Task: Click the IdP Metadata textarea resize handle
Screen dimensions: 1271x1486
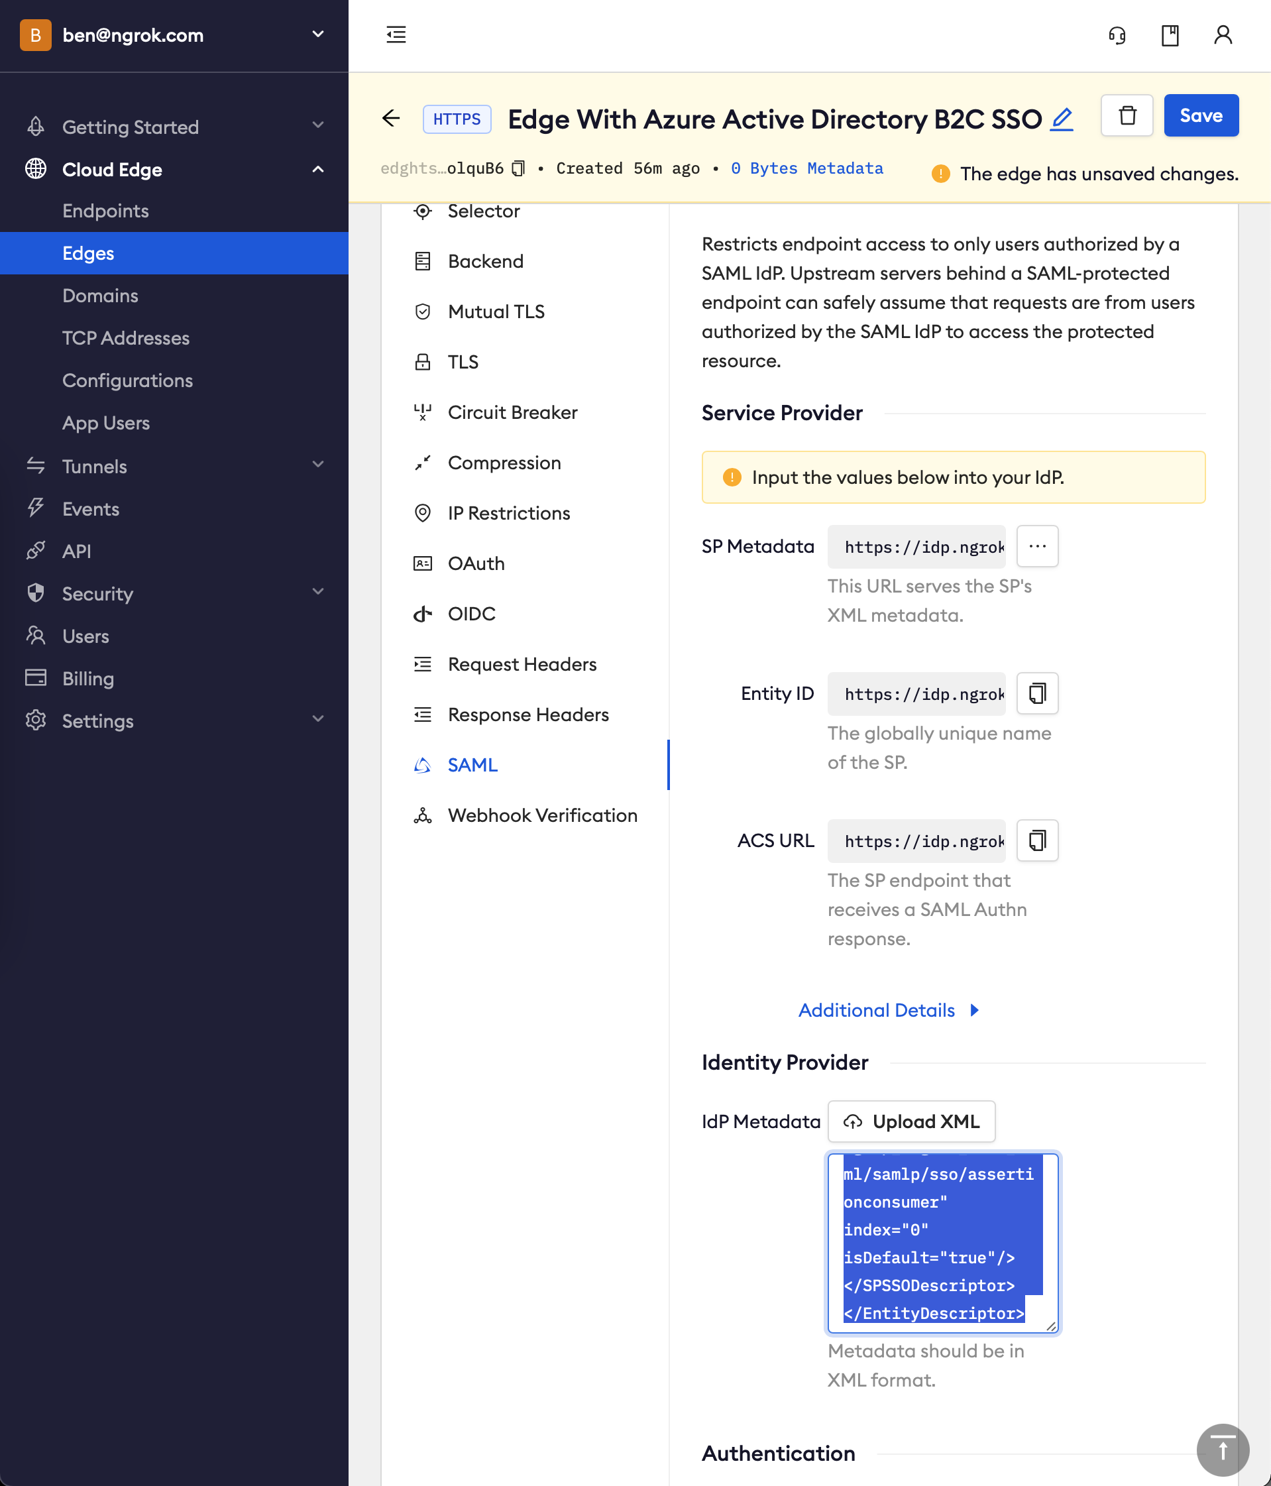Action: pyautogui.click(x=1051, y=1326)
